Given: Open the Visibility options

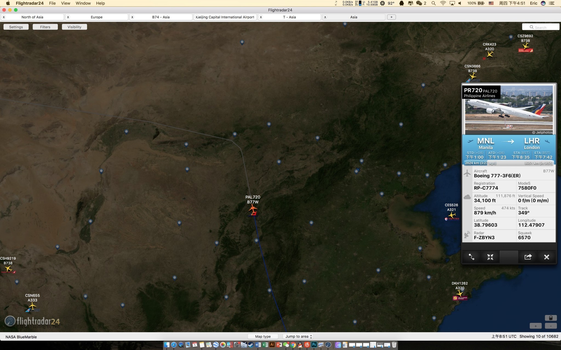Looking at the screenshot, I should pyautogui.click(x=75, y=27).
